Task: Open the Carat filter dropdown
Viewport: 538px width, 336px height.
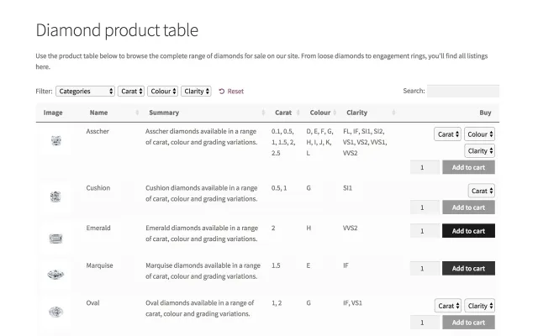Action: (131, 92)
